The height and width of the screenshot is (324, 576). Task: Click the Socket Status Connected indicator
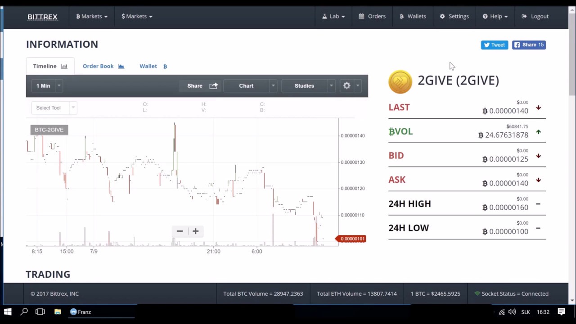512,293
